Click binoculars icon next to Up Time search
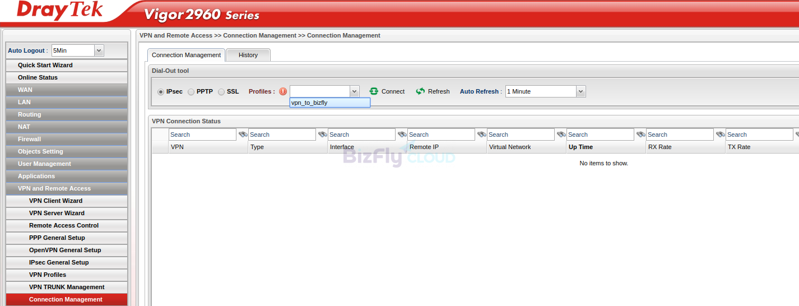Screen dimensions: 799x306 click(640, 135)
